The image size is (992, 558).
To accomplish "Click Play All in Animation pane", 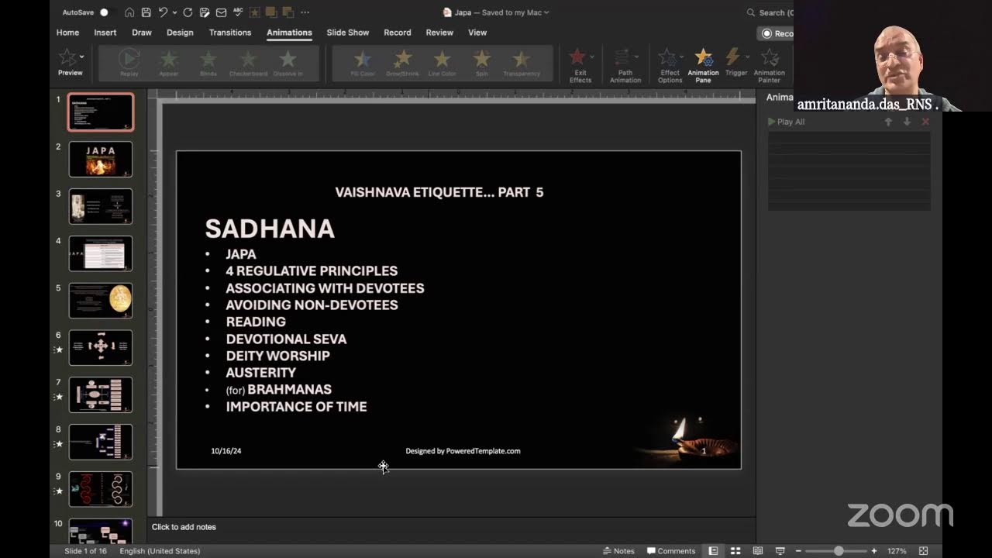I will click(787, 122).
